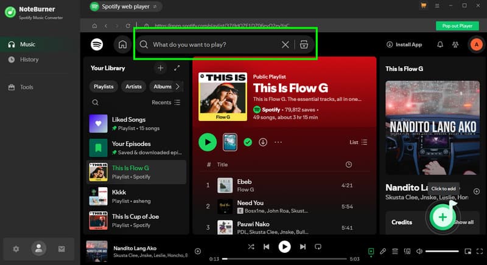Open the user profile avatar A
This screenshot has height=265, width=487.
pyautogui.click(x=476, y=44)
